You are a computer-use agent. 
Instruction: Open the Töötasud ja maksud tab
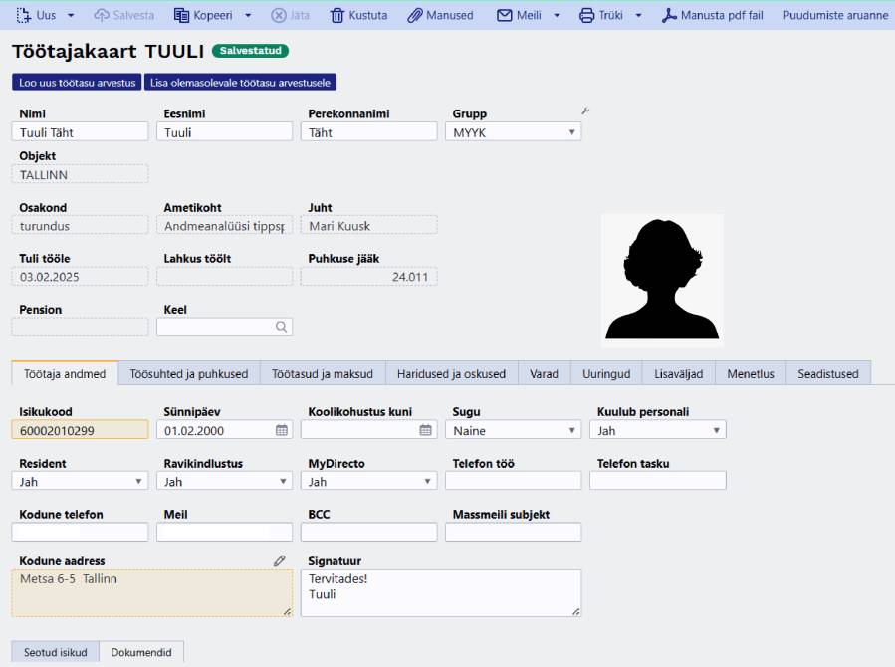(323, 374)
